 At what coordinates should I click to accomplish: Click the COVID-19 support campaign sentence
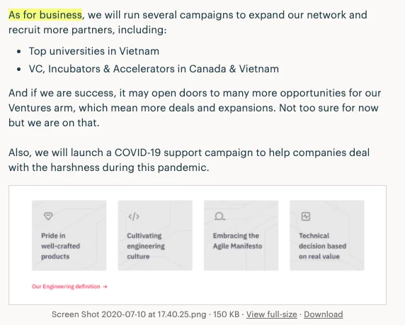pyautogui.click(x=189, y=160)
